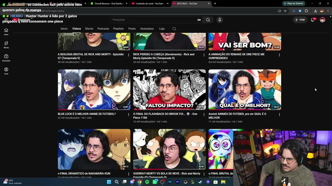Open Shorts in the left sidebar
This screenshot has width=332, height=186.
pos(6,45)
